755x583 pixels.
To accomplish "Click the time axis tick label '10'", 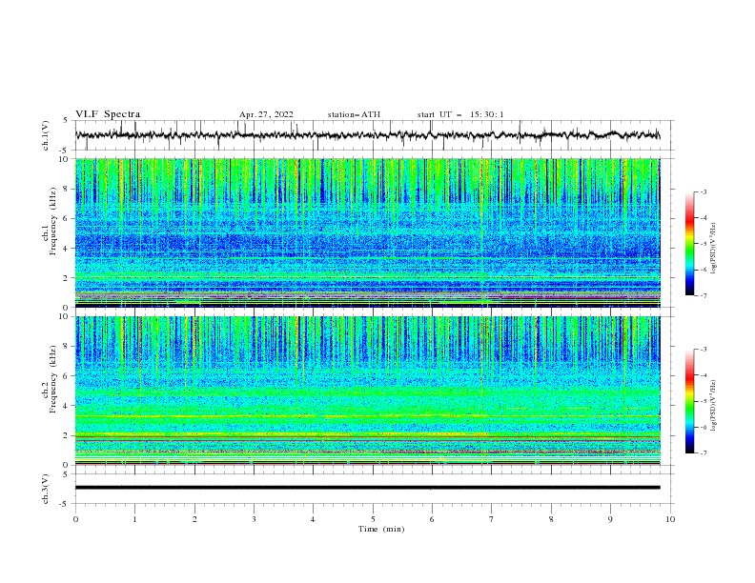I will click(x=670, y=519).
